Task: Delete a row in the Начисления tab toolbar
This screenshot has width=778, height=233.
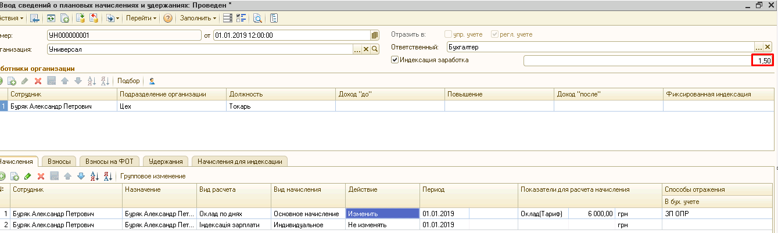Action: [x=41, y=176]
